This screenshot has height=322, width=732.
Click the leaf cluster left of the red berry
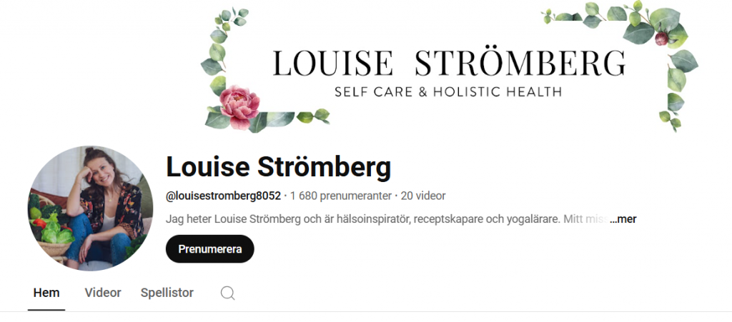click(x=593, y=14)
